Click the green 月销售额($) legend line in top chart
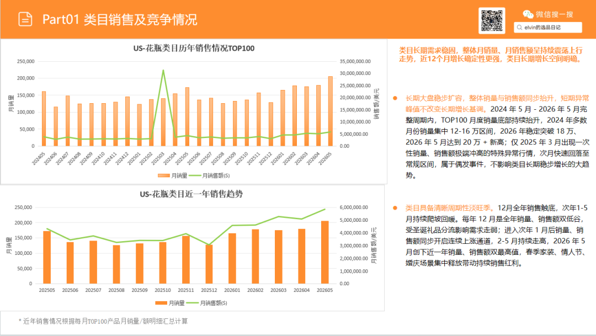Screen dimensions: 596x336 tap(195, 175)
